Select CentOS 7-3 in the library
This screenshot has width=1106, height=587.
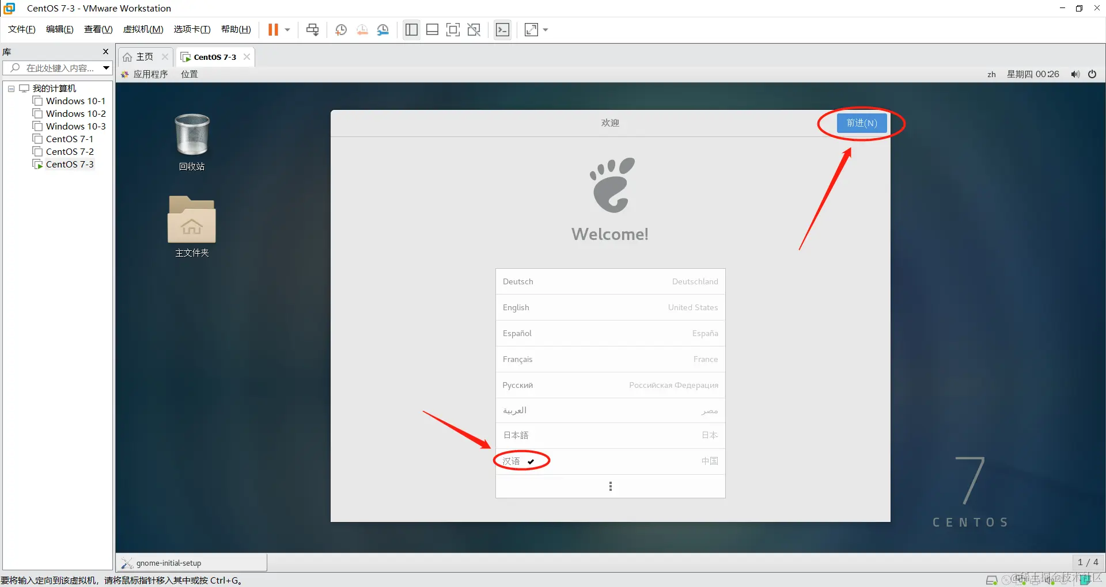(63, 165)
